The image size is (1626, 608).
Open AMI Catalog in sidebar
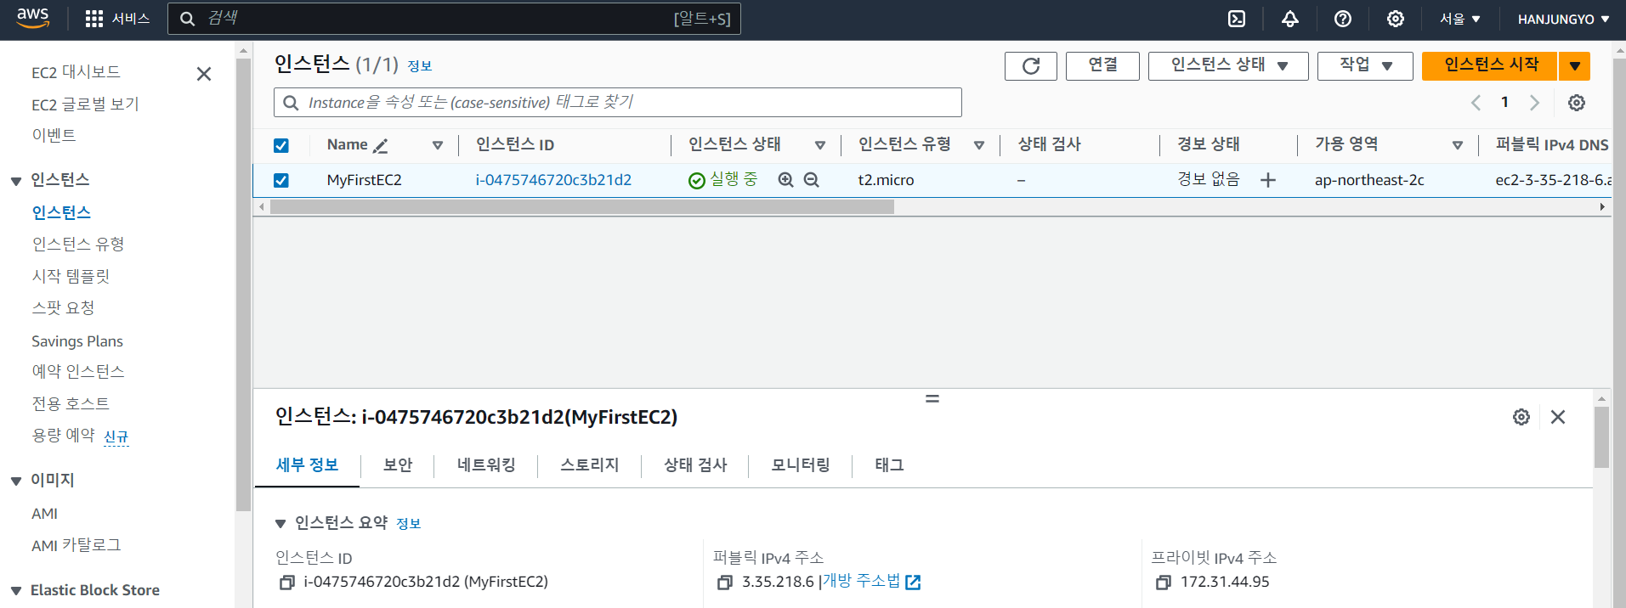coord(76,545)
